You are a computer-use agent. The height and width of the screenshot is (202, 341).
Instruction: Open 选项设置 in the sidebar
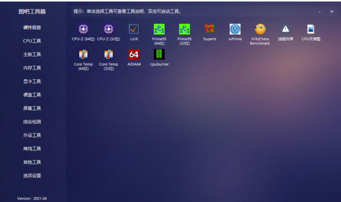(x=32, y=176)
